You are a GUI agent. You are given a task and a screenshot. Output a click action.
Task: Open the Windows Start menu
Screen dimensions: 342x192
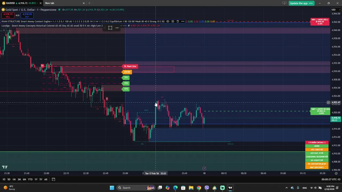coord(112,188)
